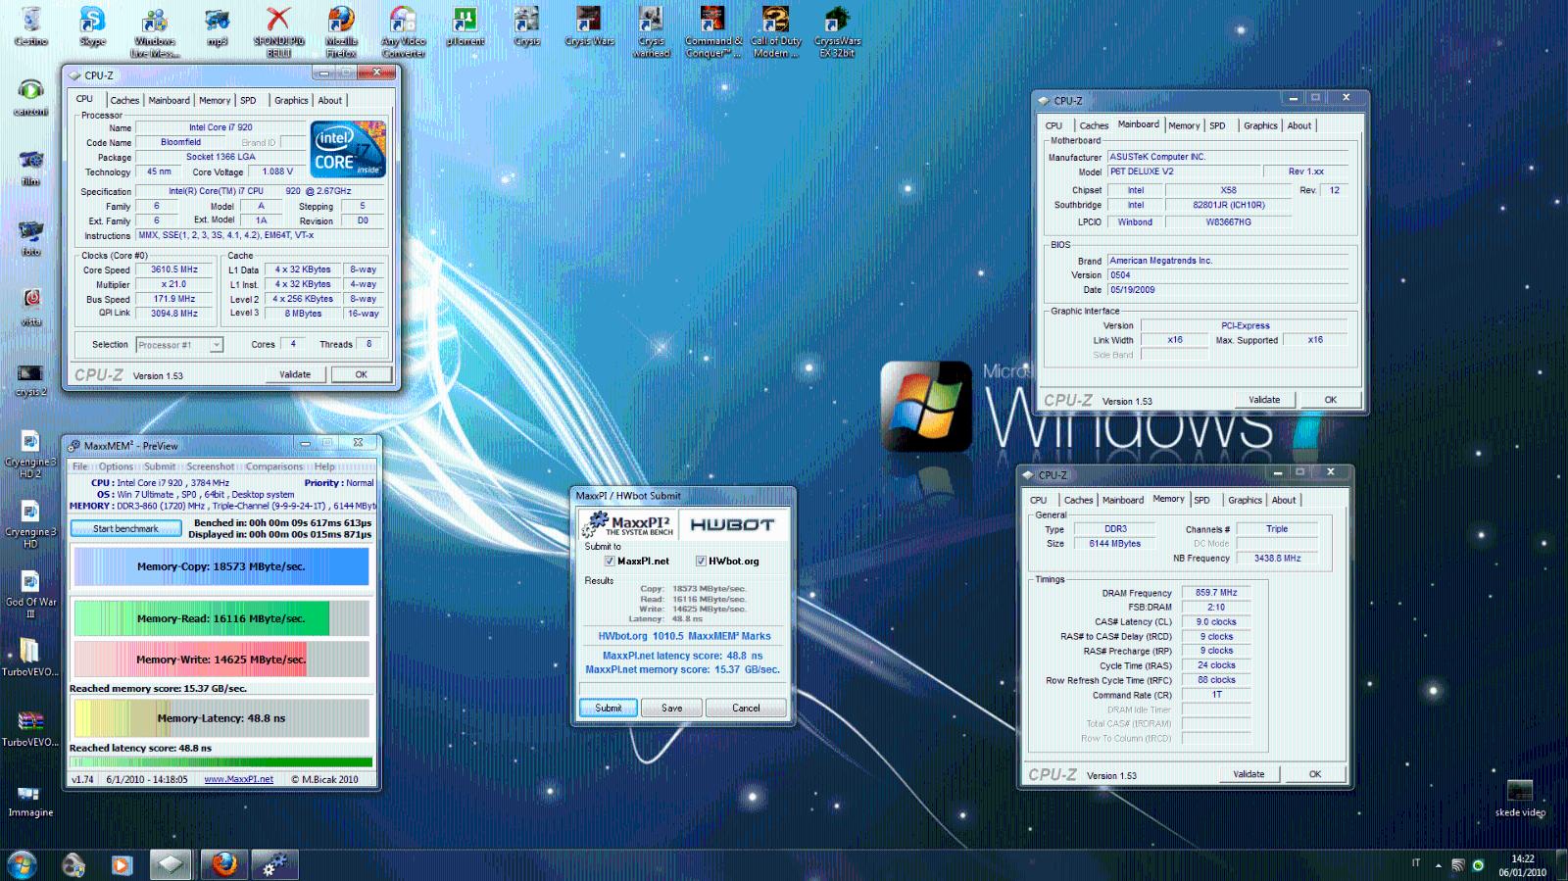Image resolution: width=1568 pixels, height=881 pixels.
Task: Open the film desktop icon
Action: pos(31,167)
